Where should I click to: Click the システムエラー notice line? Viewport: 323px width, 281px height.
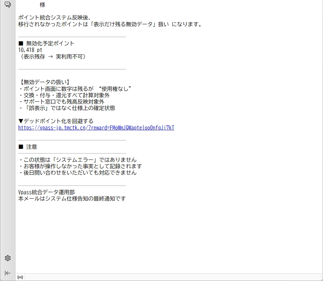tap(77, 160)
